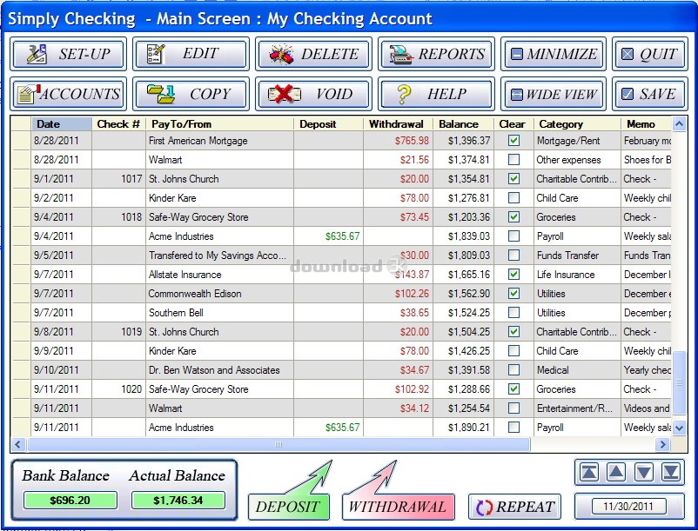The width and height of the screenshot is (698, 531).
Task: Select the First American Mortgage payee cell
Action: 219,141
